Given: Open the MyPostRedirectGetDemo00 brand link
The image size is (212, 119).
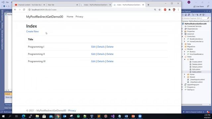Looking at the screenshot, I should 45,17.
